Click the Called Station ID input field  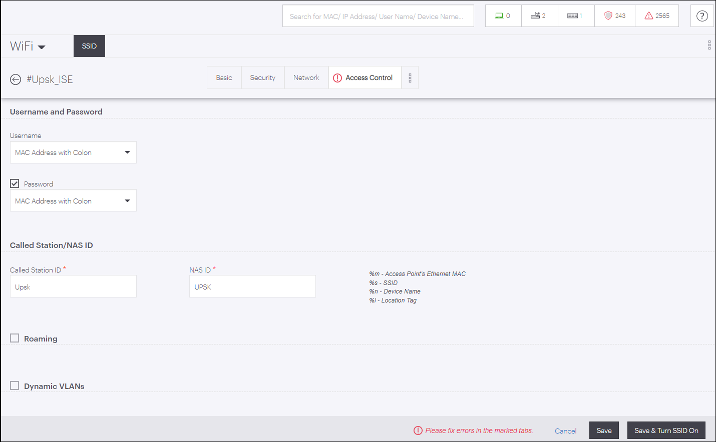click(x=73, y=287)
